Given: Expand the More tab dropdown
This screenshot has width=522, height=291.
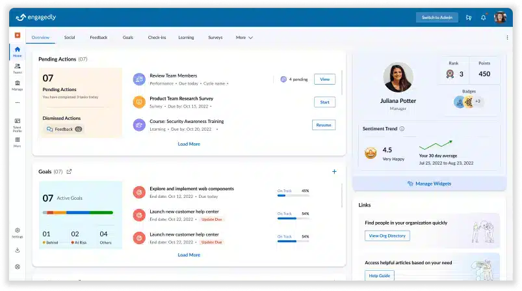Looking at the screenshot, I should (x=244, y=38).
